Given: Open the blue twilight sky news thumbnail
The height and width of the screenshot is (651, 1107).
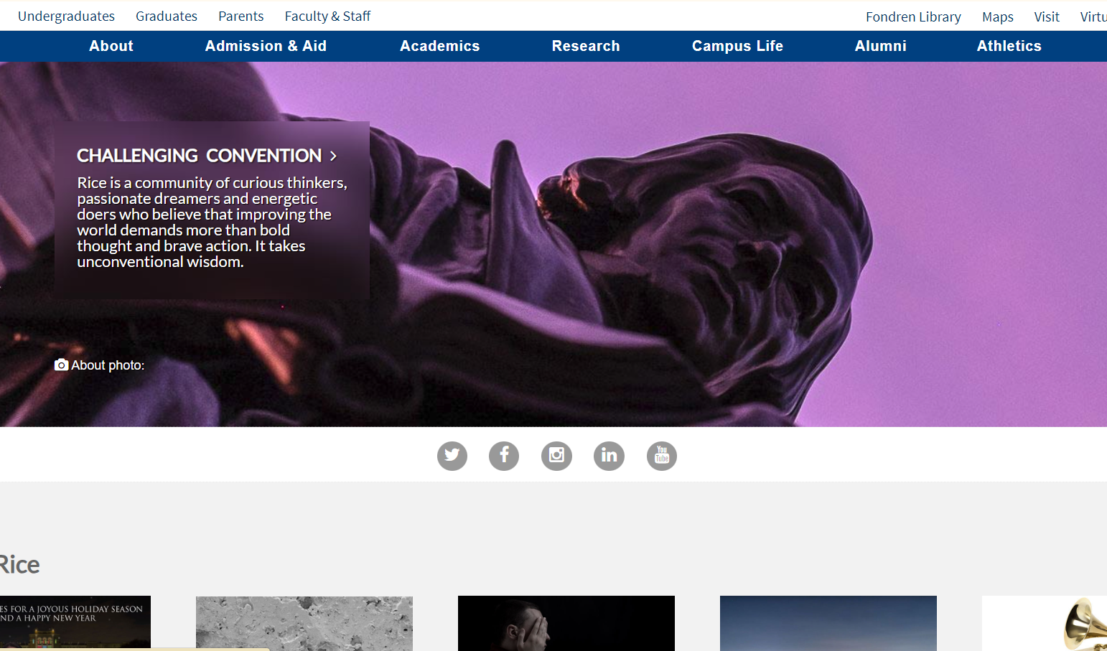Looking at the screenshot, I should point(828,623).
